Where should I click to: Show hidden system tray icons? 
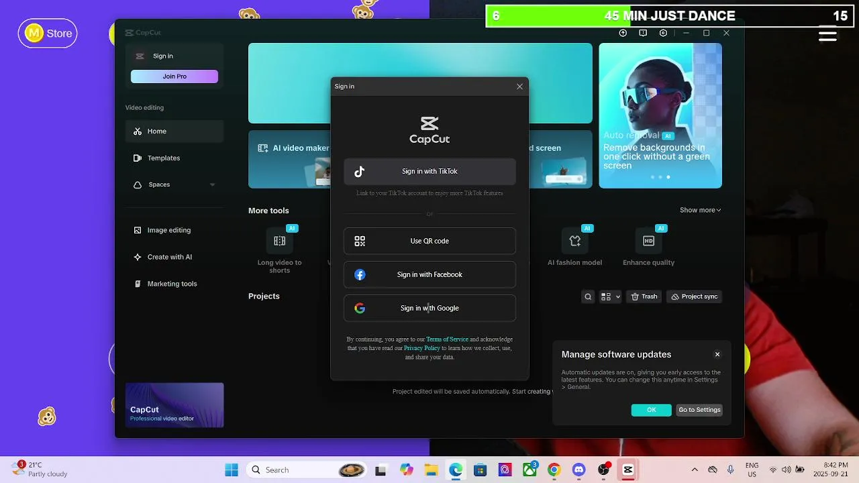[695, 470]
